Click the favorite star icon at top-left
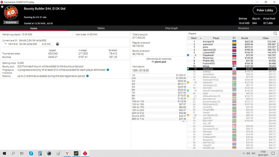 (x=2, y=7)
